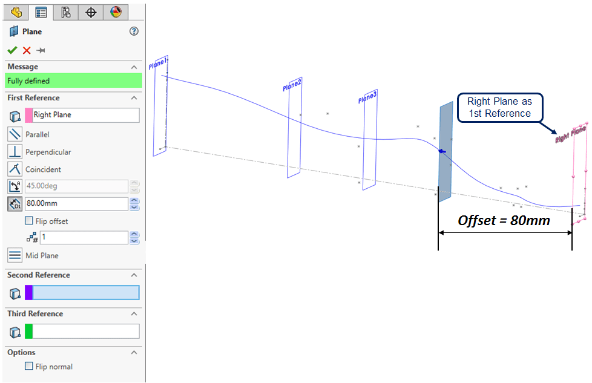Select the Parallel constraint icon
The width and height of the screenshot is (592, 383).
[x=15, y=134]
